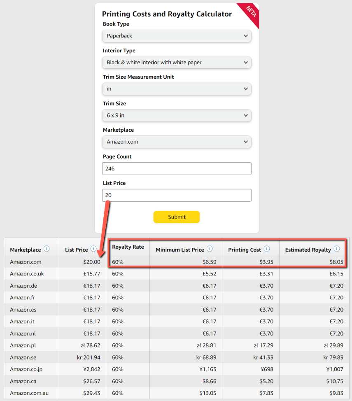352x401 pixels.
Task: Click the $9.83 estimated royalty cell
Action: point(336,393)
